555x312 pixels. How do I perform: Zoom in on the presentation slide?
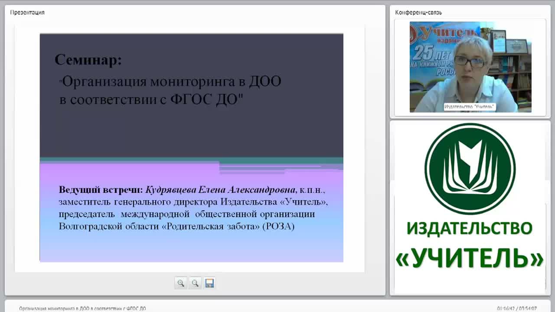tap(181, 283)
